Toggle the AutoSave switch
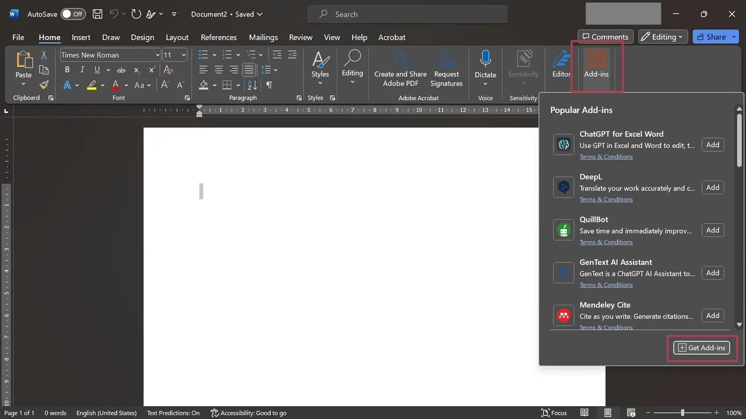This screenshot has width=746, height=419. point(72,14)
